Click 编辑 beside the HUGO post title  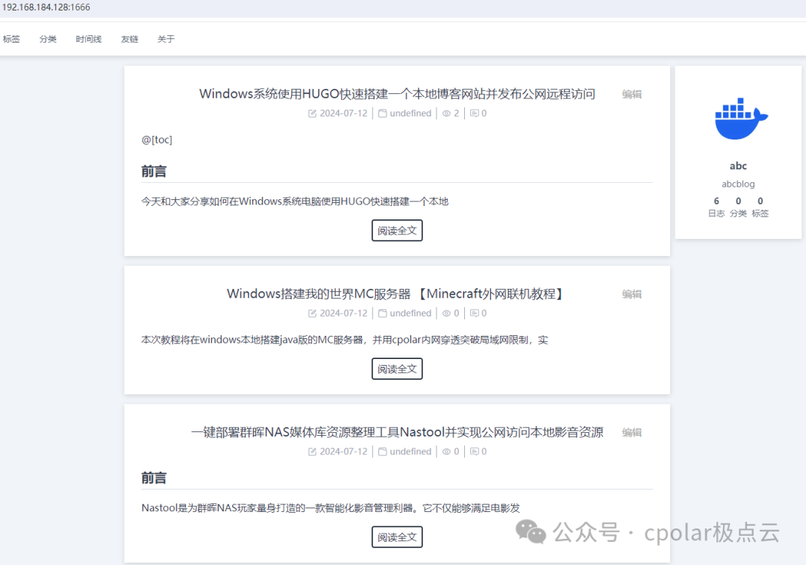pyautogui.click(x=631, y=94)
